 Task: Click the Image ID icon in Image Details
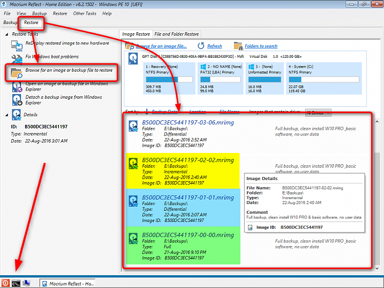coord(250,228)
